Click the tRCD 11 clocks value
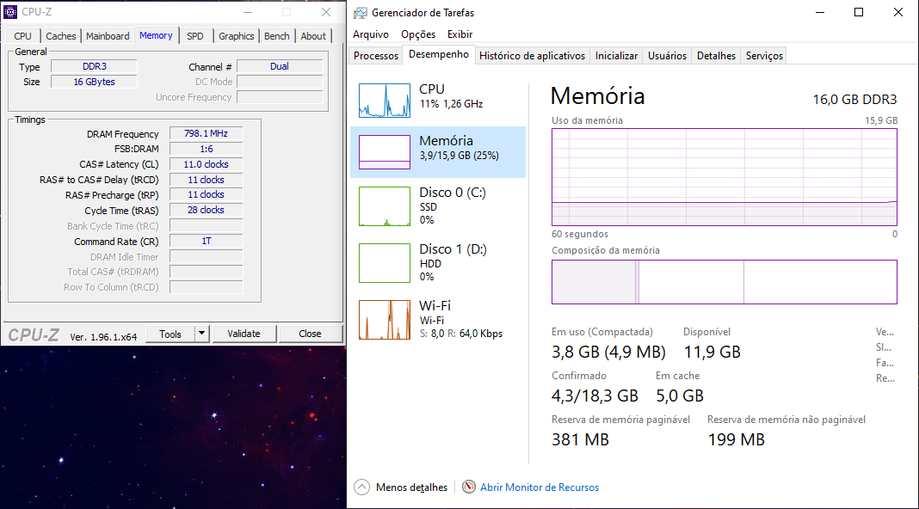 click(207, 179)
